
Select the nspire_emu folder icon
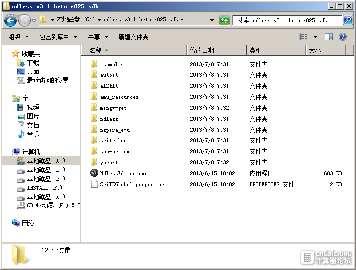(94, 129)
